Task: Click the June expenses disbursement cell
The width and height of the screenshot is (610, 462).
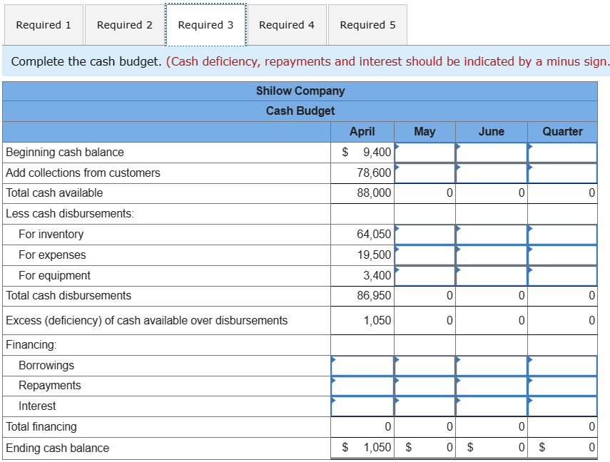Action: coord(491,255)
